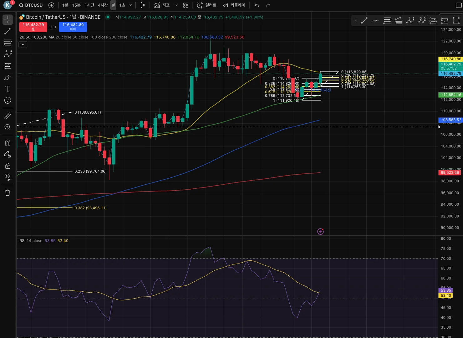463x338 pixels.
Task: Switch to the 15분 timeframe
Action: coord(76,5)
